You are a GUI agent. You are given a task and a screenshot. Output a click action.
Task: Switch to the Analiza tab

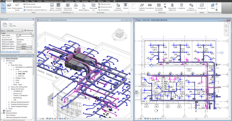click(x=39, y=1)
